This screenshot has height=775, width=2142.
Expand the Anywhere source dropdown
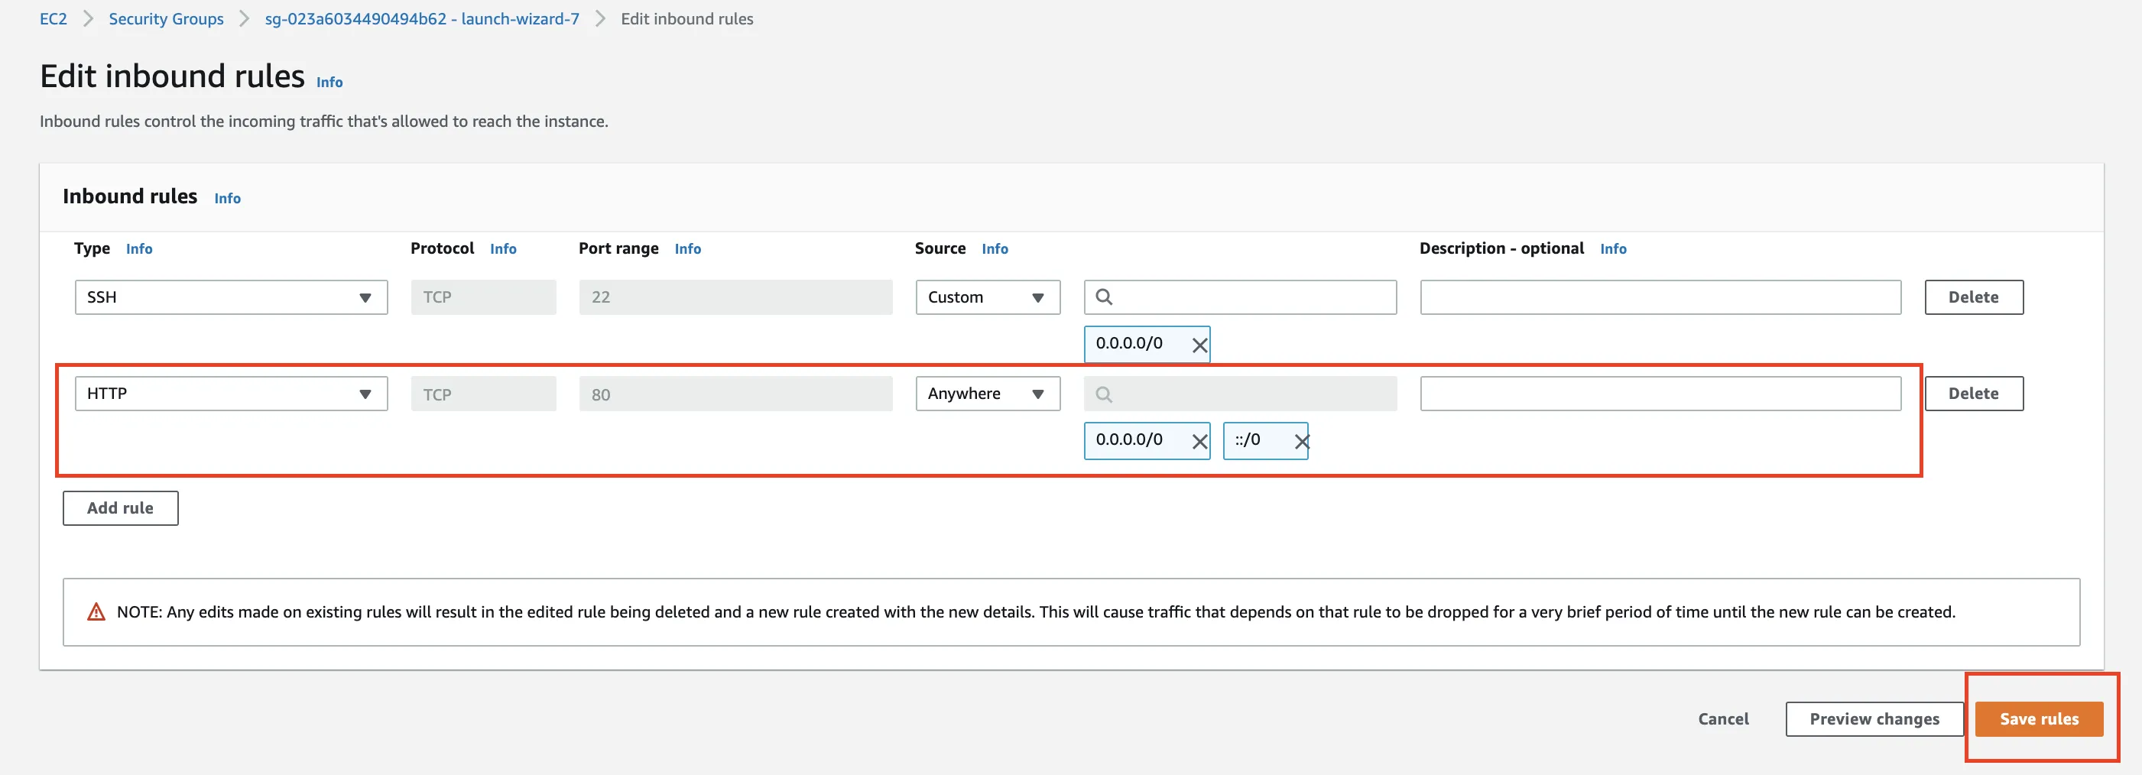click(x=987, y=394)
